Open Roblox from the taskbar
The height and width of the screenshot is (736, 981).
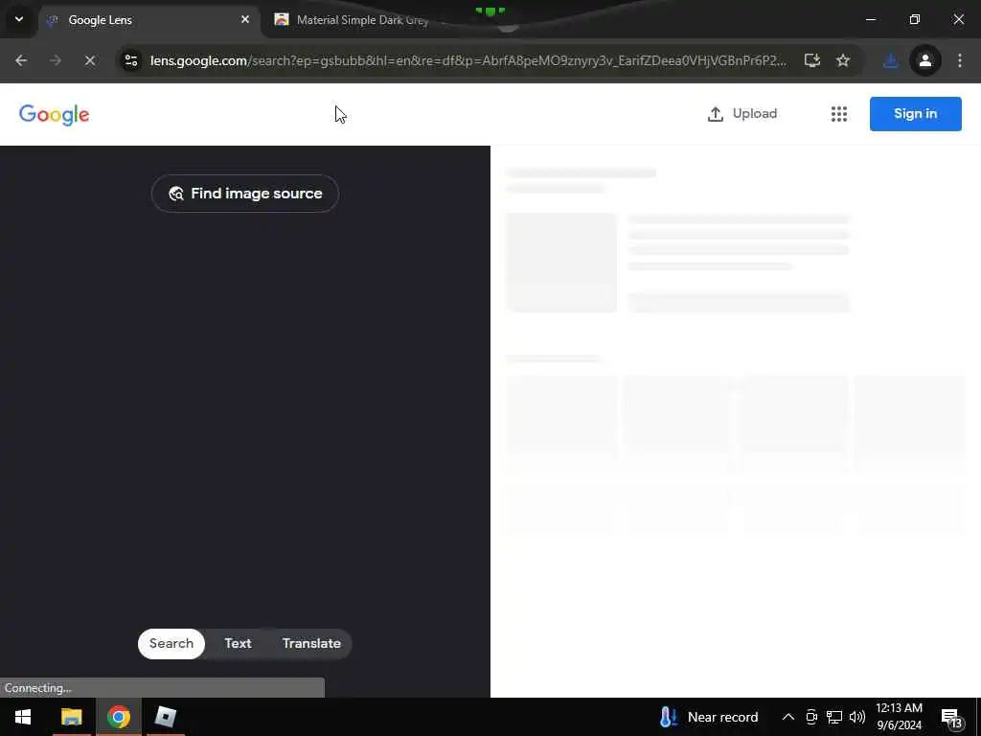click(165, 717)
